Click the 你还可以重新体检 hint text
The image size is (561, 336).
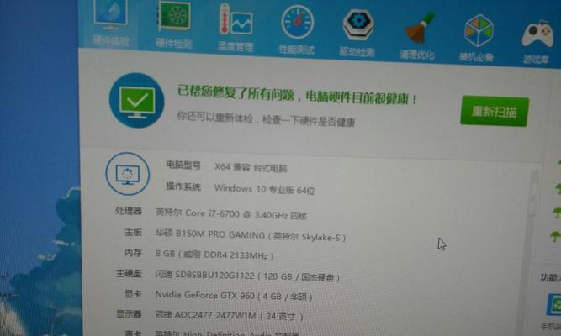[266, 118]
